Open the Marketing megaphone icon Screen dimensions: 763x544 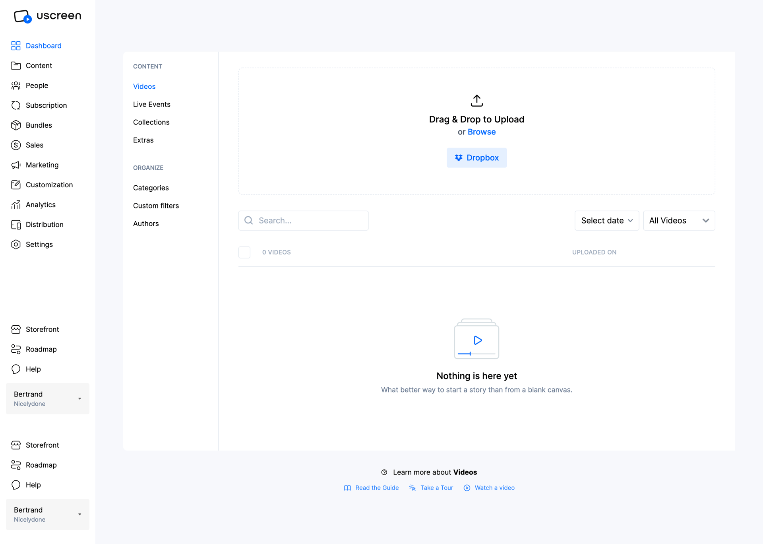coord(16,165)
